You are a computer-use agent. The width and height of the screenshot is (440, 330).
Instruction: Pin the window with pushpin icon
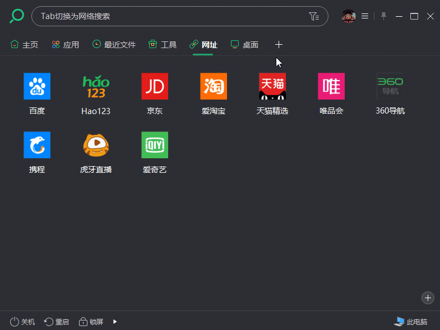(x=383, y=16)
